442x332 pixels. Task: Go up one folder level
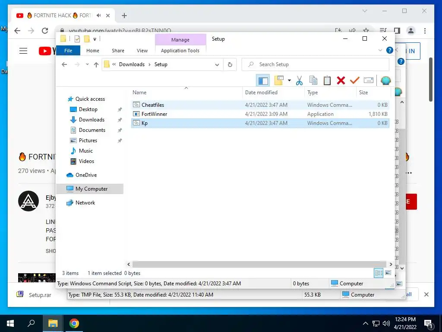click(x=96, y=64)
